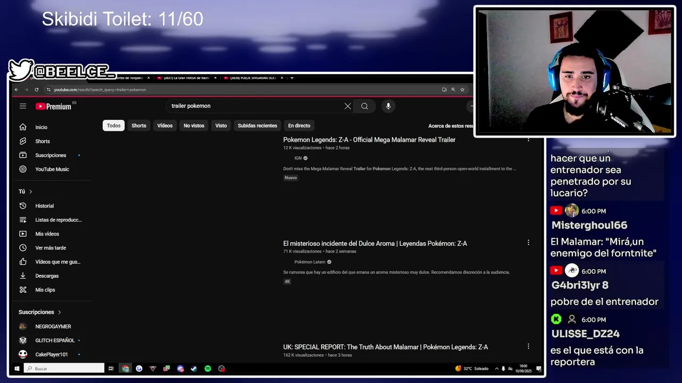The height and width of the screenshot is (383, 682).
Task: Close the La Gran FARSA de Itachi tab
Action: click(x=215, y=78)
